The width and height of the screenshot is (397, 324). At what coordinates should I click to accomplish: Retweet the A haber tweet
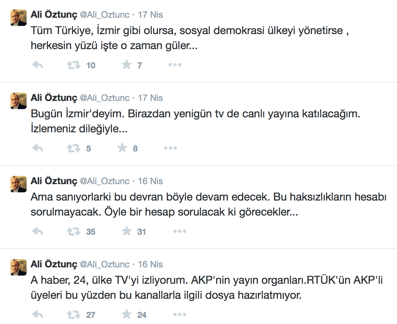74,314
